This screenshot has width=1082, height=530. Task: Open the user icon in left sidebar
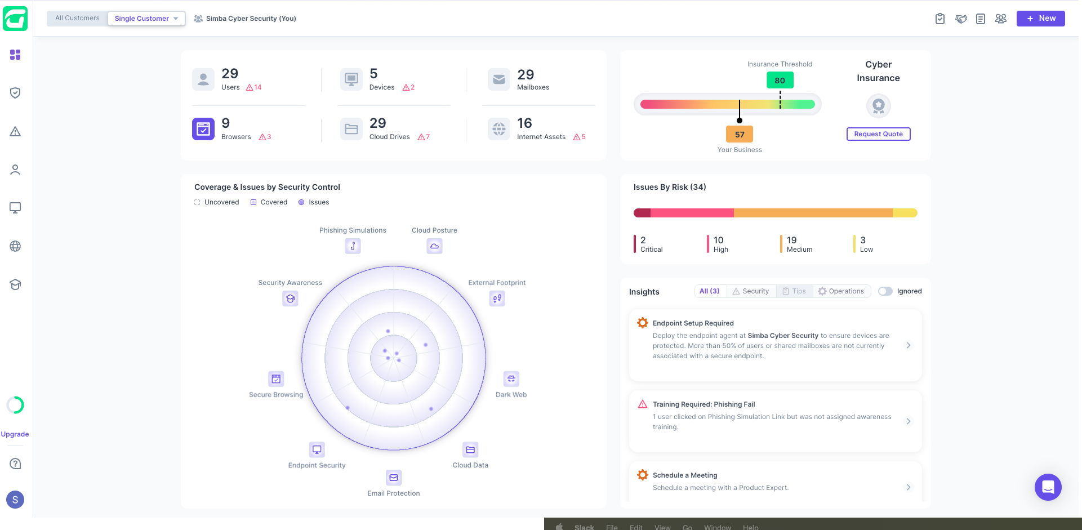15,170
